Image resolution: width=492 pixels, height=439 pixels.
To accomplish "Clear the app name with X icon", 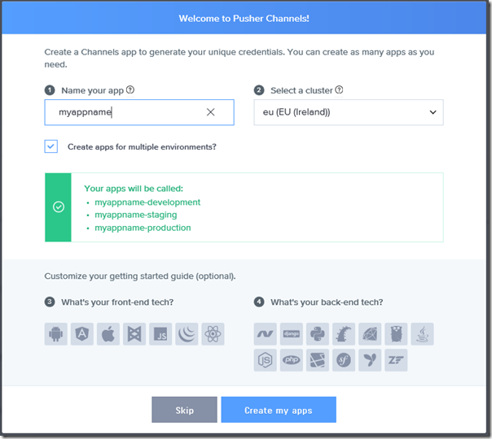I will 210,112.
